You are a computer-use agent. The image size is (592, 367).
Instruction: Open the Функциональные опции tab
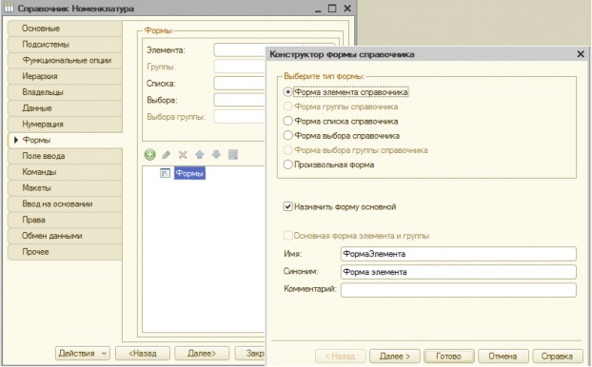(65, 60)
